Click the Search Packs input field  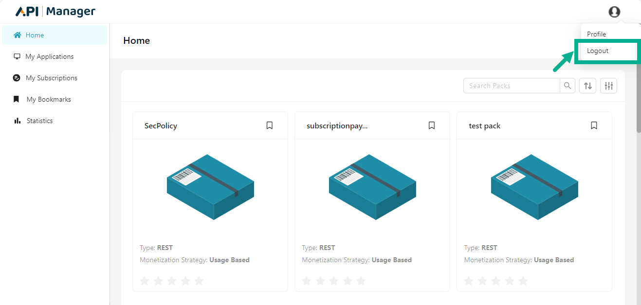pyautogui.click(x=511, y=86)
